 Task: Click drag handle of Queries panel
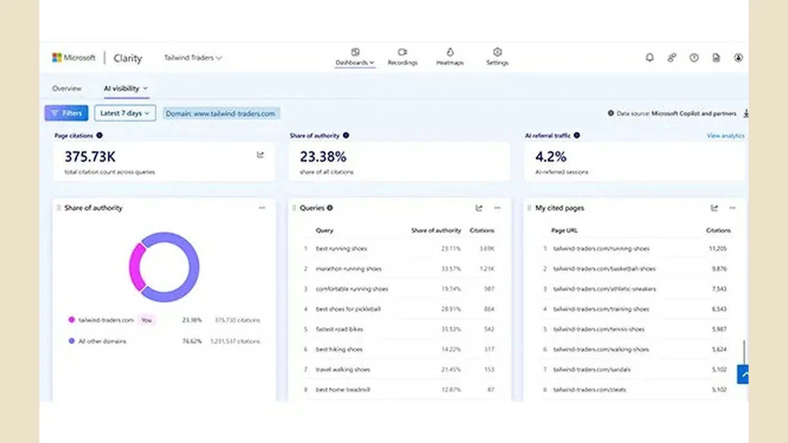point(294,208)
